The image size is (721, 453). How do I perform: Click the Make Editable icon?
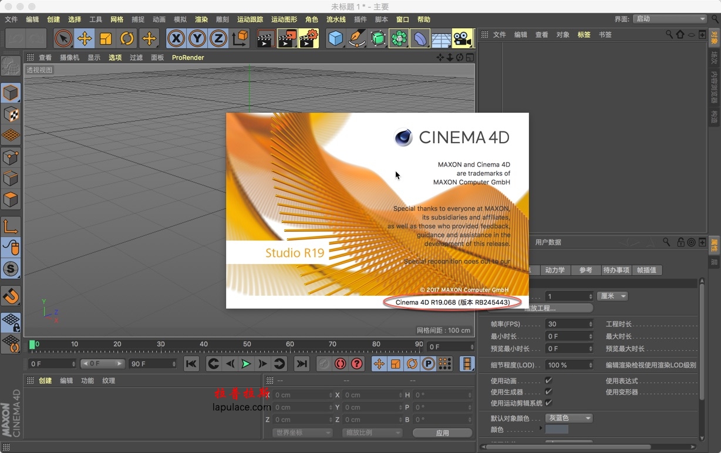pos(11,66)
